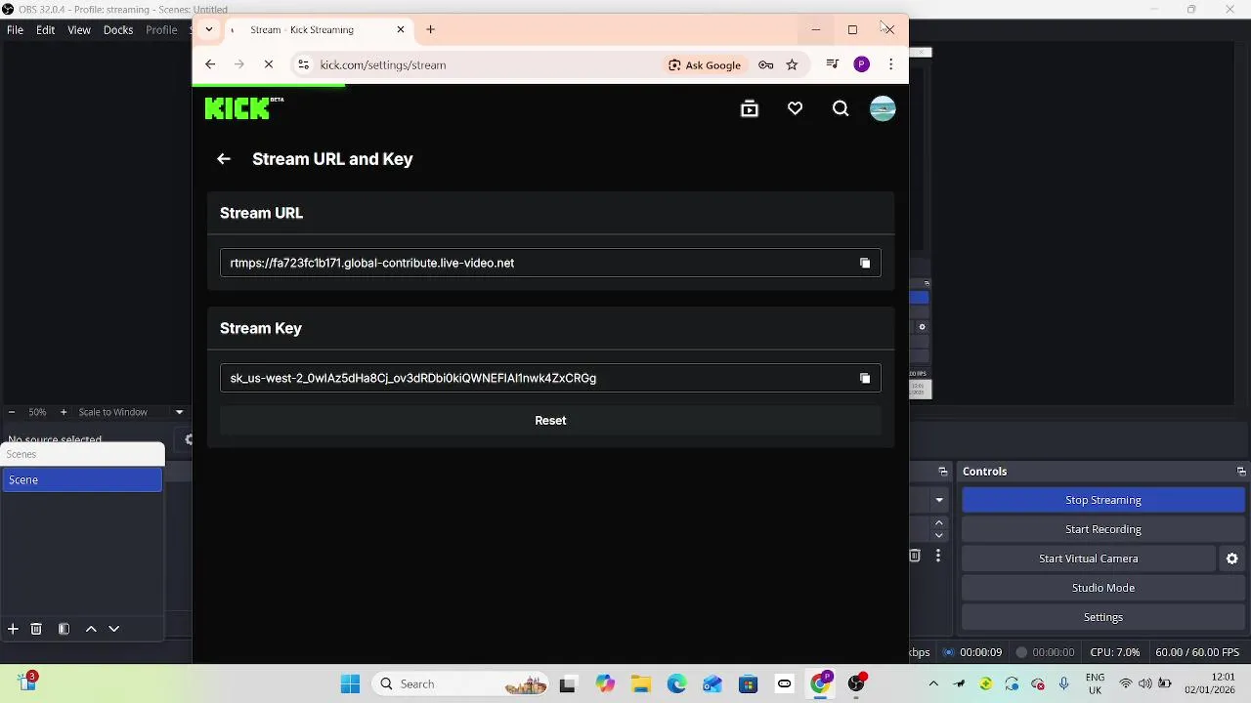The image size is (1251, 703).
Task: Delete transition with trash icon in OBS dock
Action: [x=915, y=556]
